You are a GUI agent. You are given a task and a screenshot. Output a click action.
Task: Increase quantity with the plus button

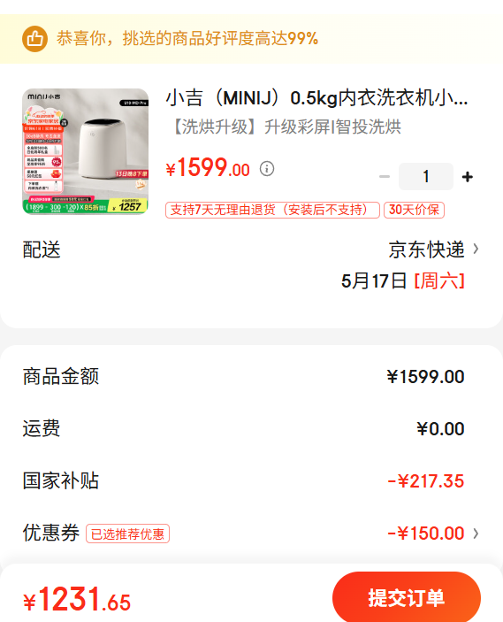(468, 177)
